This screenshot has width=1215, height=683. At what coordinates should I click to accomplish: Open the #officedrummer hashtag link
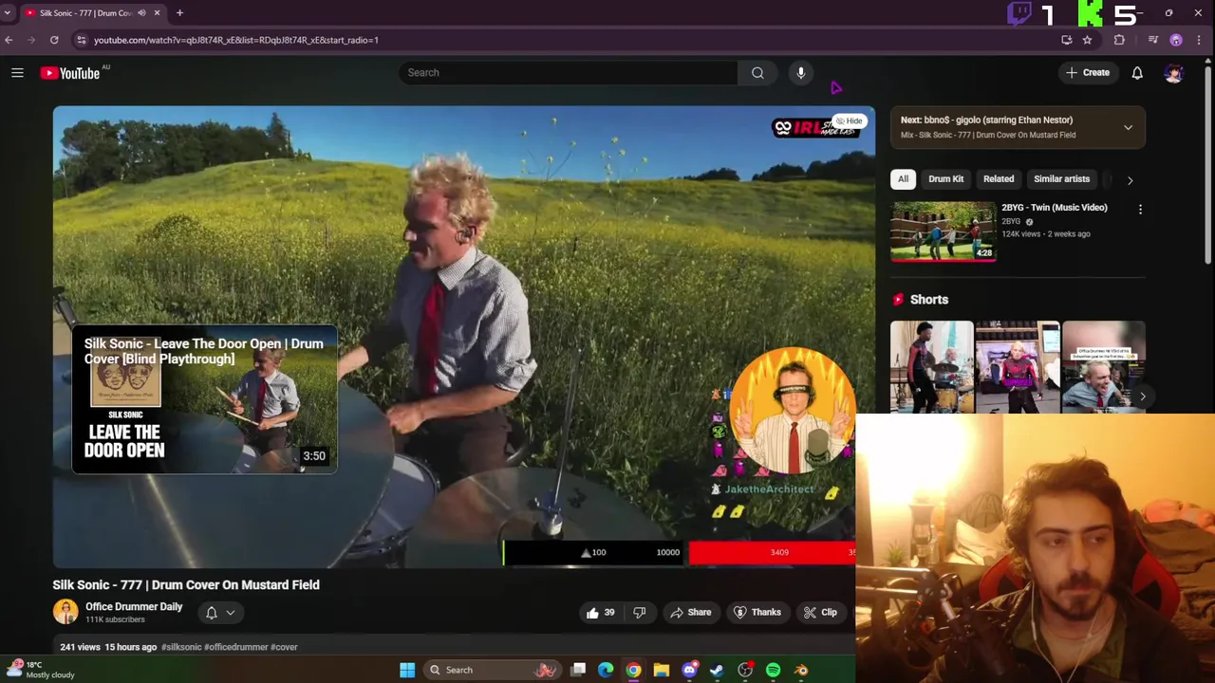click(236, 647)
